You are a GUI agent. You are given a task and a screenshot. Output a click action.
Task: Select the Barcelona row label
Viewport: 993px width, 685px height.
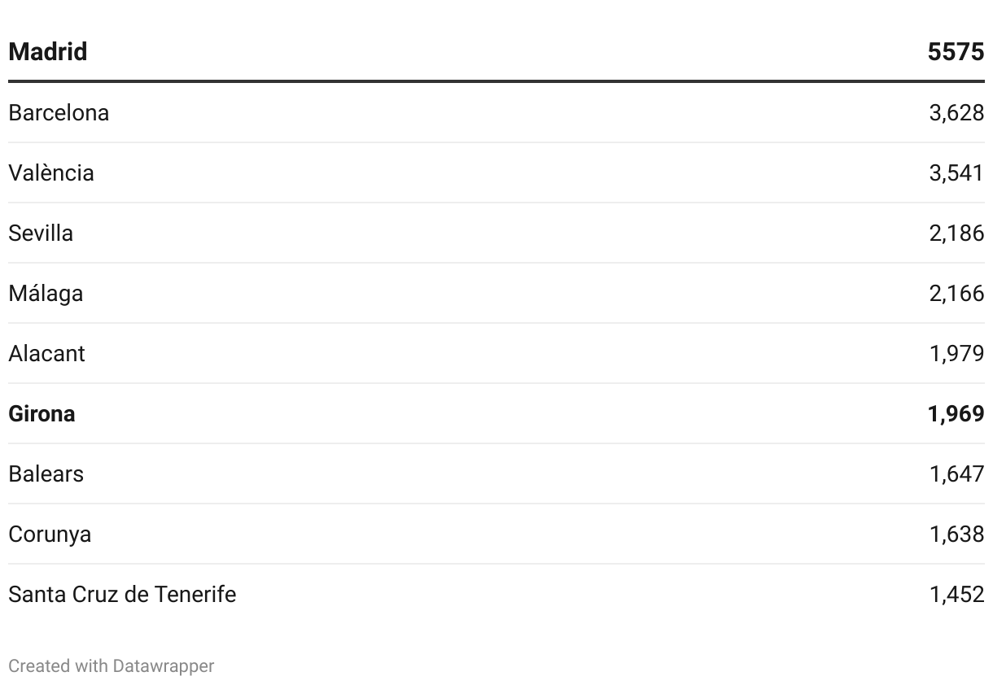(x=59, y=112)
